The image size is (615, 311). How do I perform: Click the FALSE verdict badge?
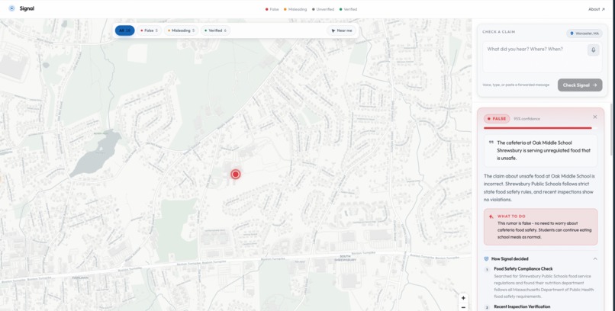[497, 119]
